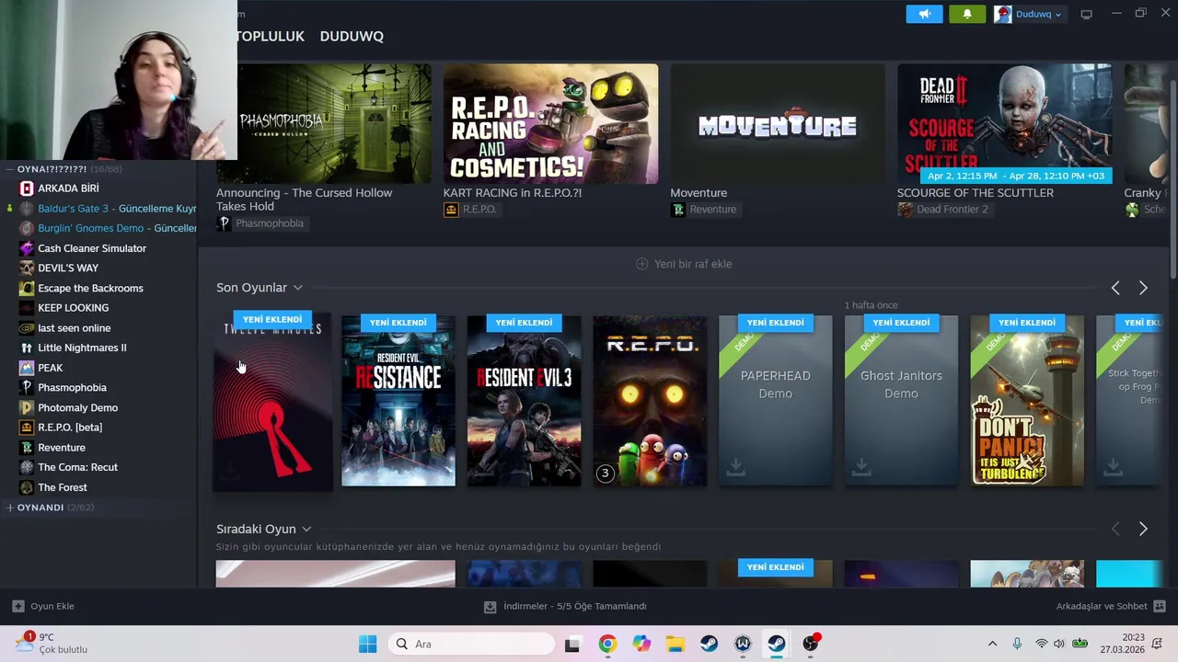Select The Forest icon in sidebar
Viewport: 1178px width, 662px height.
(x=27, y=487)
